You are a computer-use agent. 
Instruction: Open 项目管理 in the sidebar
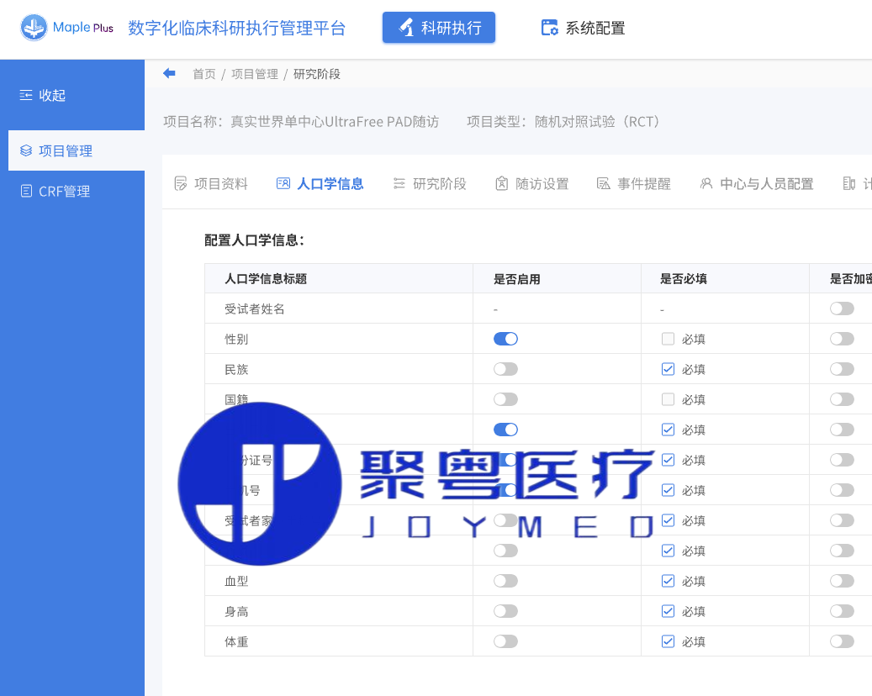[x=66, y=151]
